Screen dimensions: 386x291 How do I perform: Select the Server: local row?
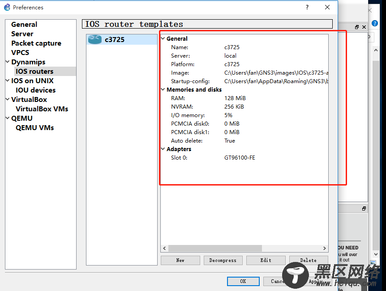coord(244,56)
